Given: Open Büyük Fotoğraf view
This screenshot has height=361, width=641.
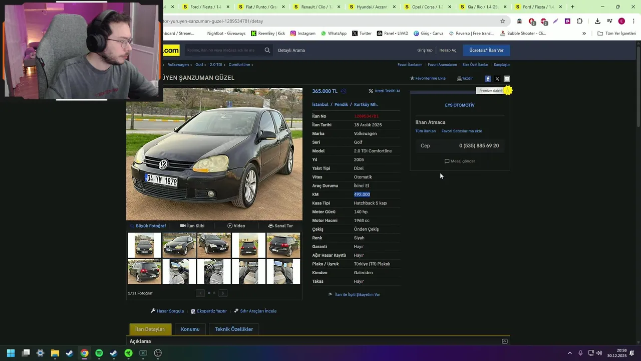Looking at the screenshot, I should pyautogui.click(x=148, y=226).
